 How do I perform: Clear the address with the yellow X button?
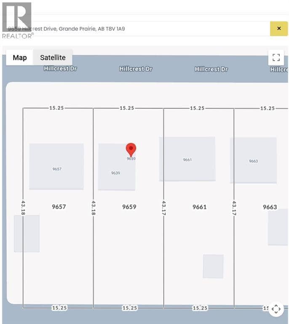pos(279,29)
